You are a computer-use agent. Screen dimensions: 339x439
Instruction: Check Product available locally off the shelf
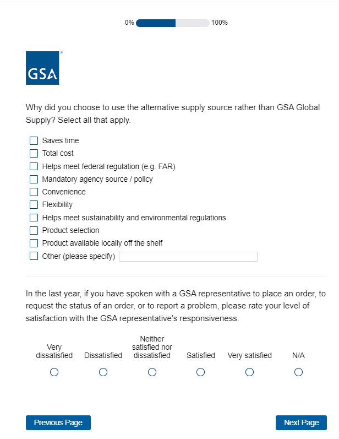pyautogui.click(x=34, y=243)
